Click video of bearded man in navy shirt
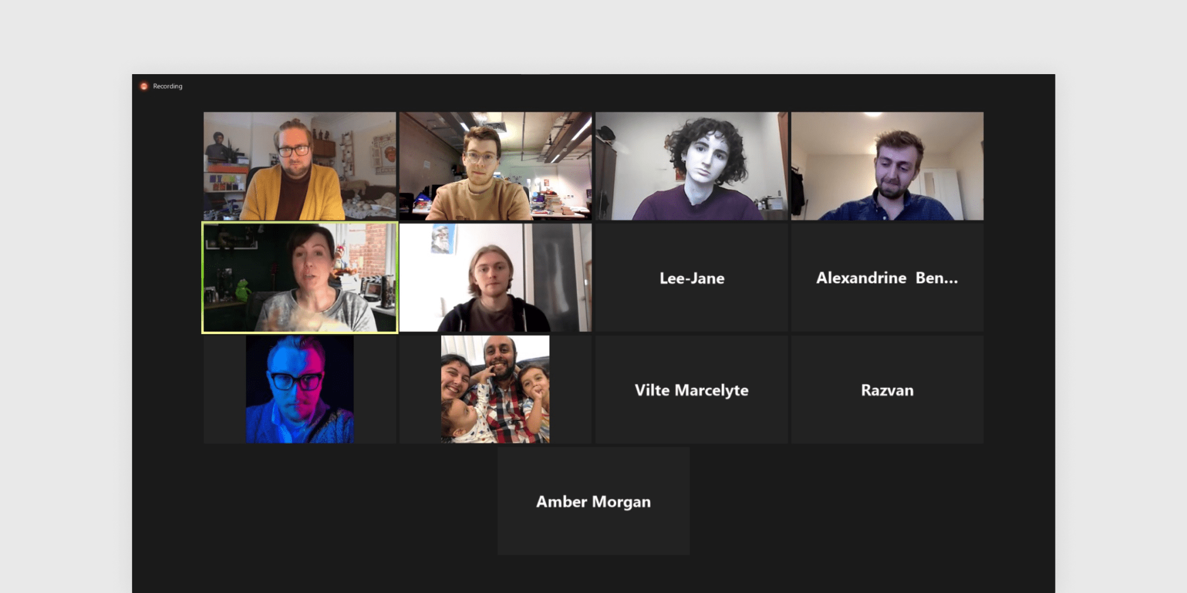1187x593 pixels. (x=887, y=166)
